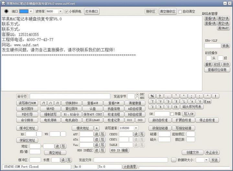
Task: Select the DEC radio button
Action: [137, 94]
